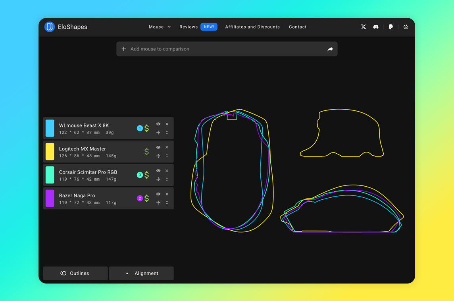The width and height of the screenshot is (454, 301).
Task: Focus the Add mouse to comparison field
Action: 227,49
